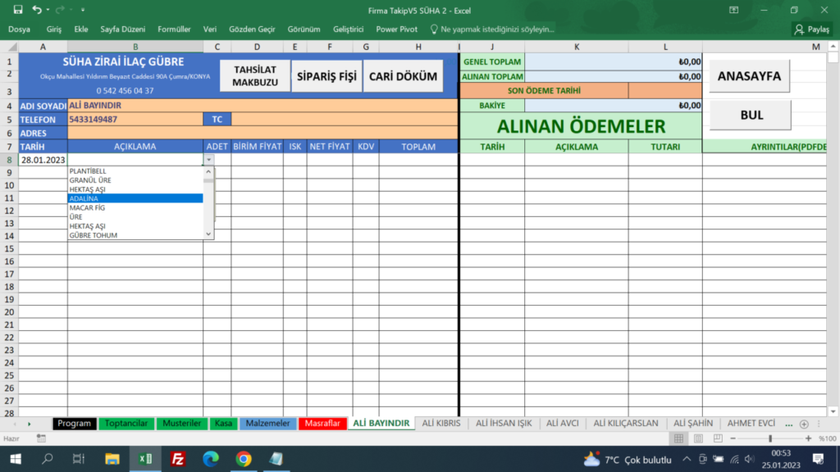Switch to the Formüller ribbon tab
Screen dimensions: 840x472
coord(173,28)
